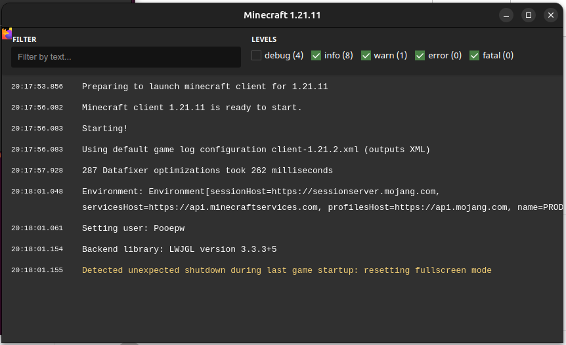Click the timestamp 20:18:01.154
566x345 pixels.
click(37, 249)
